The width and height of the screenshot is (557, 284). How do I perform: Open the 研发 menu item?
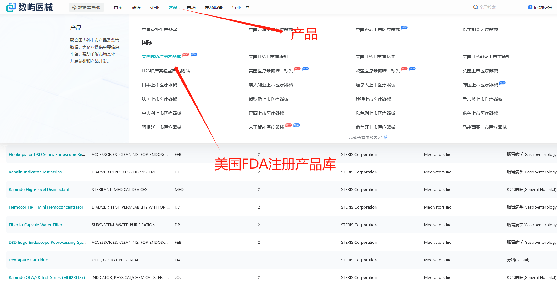tap(136, 7)
